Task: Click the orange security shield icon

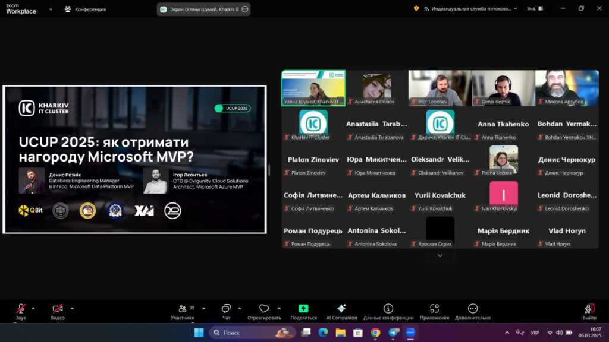Action: point(416,8)
